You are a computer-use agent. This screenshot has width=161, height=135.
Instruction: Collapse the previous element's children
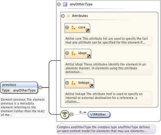click(x=40, y=87)
